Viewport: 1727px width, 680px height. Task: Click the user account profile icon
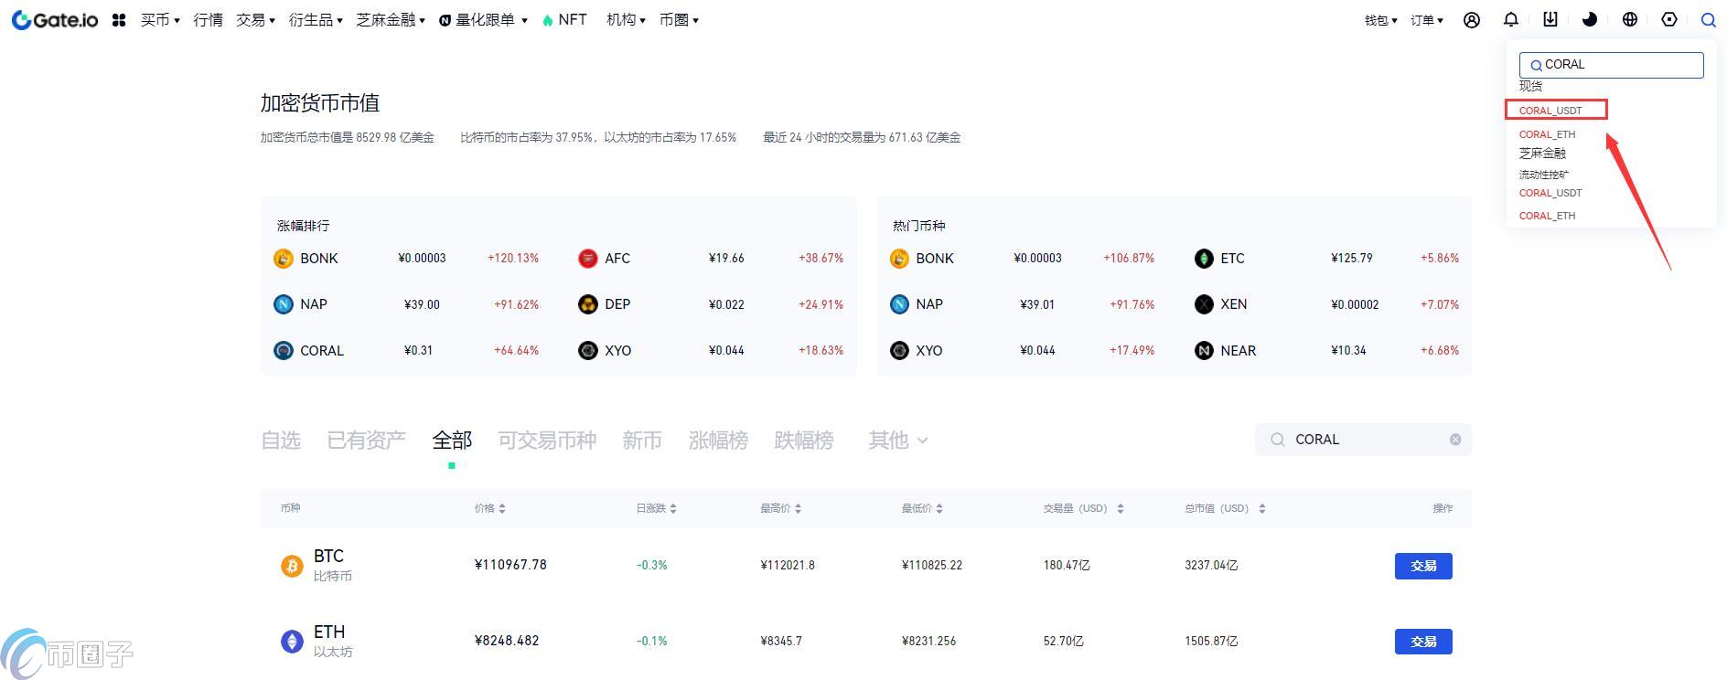click(x=1471, y=19)
